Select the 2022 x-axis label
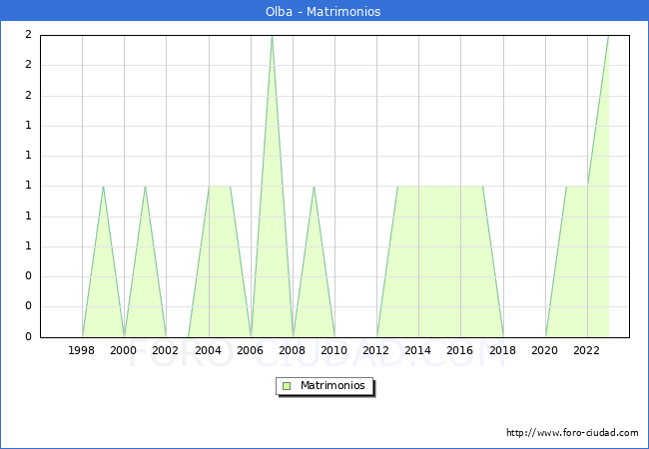Screen dimensions: 649x449 tap(587, 350)
